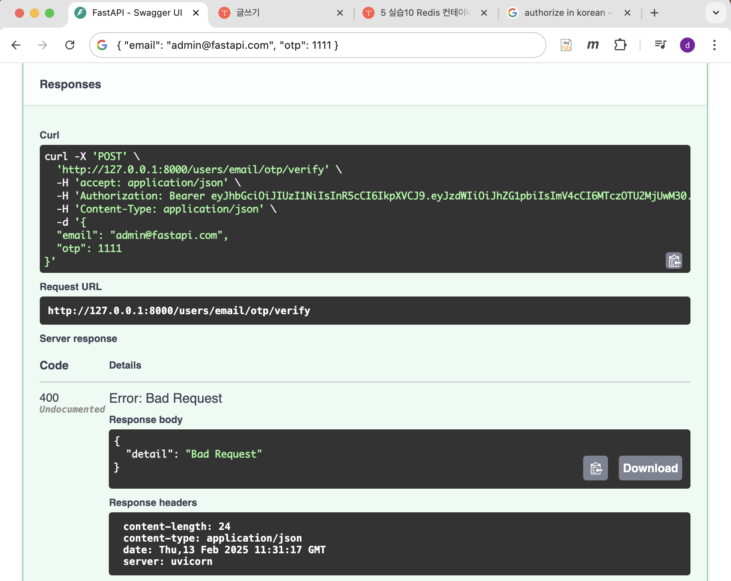Open the Chrome extensions puzzle icon
Screen dimensions: 731x581
pos(620,45)
